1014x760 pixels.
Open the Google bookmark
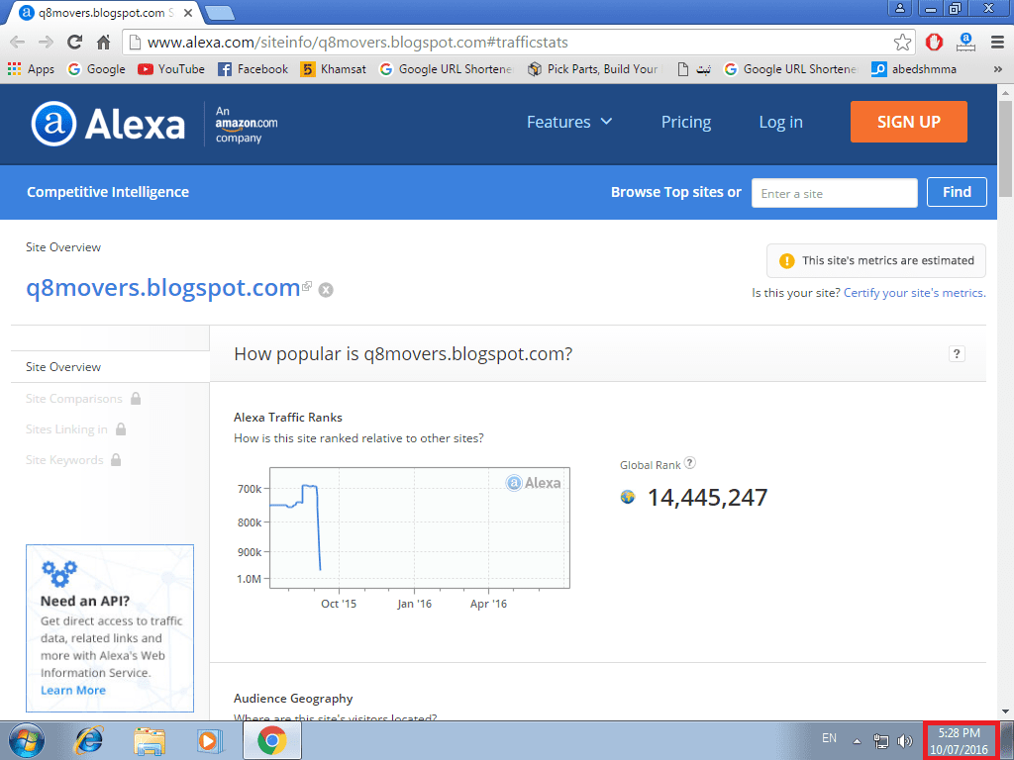pyautogui.click(x=97, y=69)
